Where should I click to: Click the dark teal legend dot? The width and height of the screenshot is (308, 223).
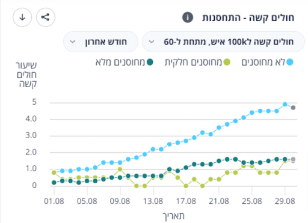tap(150, 63)
